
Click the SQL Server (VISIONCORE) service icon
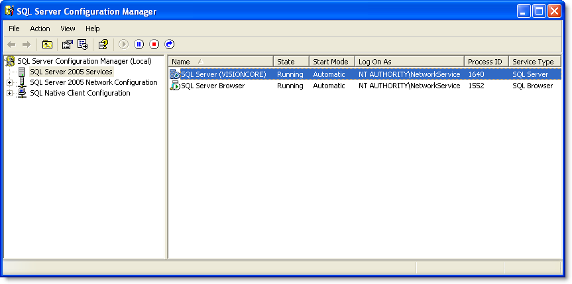(x=175, y=74)
